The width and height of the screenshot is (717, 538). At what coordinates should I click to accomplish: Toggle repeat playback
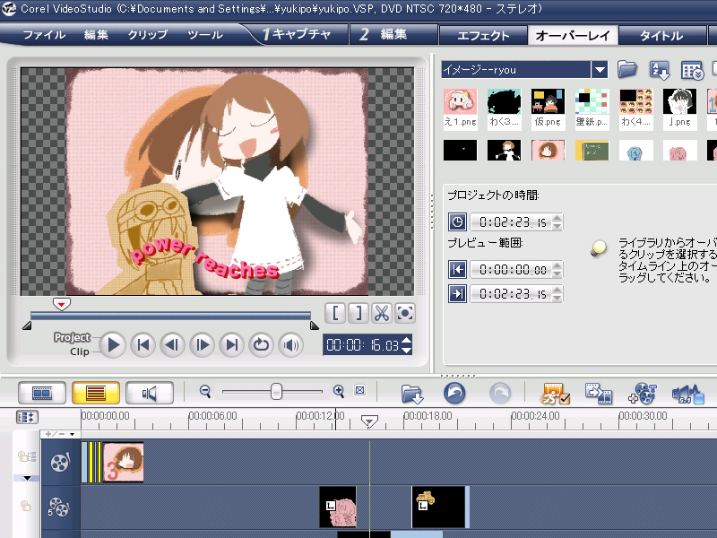click(x=261, y=345)
